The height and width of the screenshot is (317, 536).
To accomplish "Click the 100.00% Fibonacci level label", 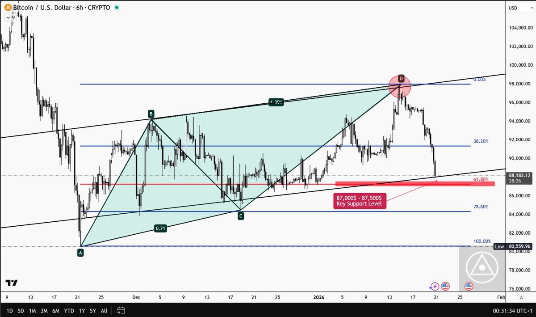I will [482, 241].
